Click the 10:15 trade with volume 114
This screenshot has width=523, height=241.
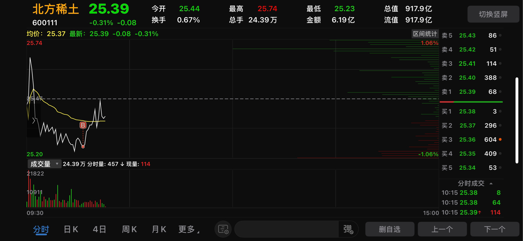tap(471, 212)
